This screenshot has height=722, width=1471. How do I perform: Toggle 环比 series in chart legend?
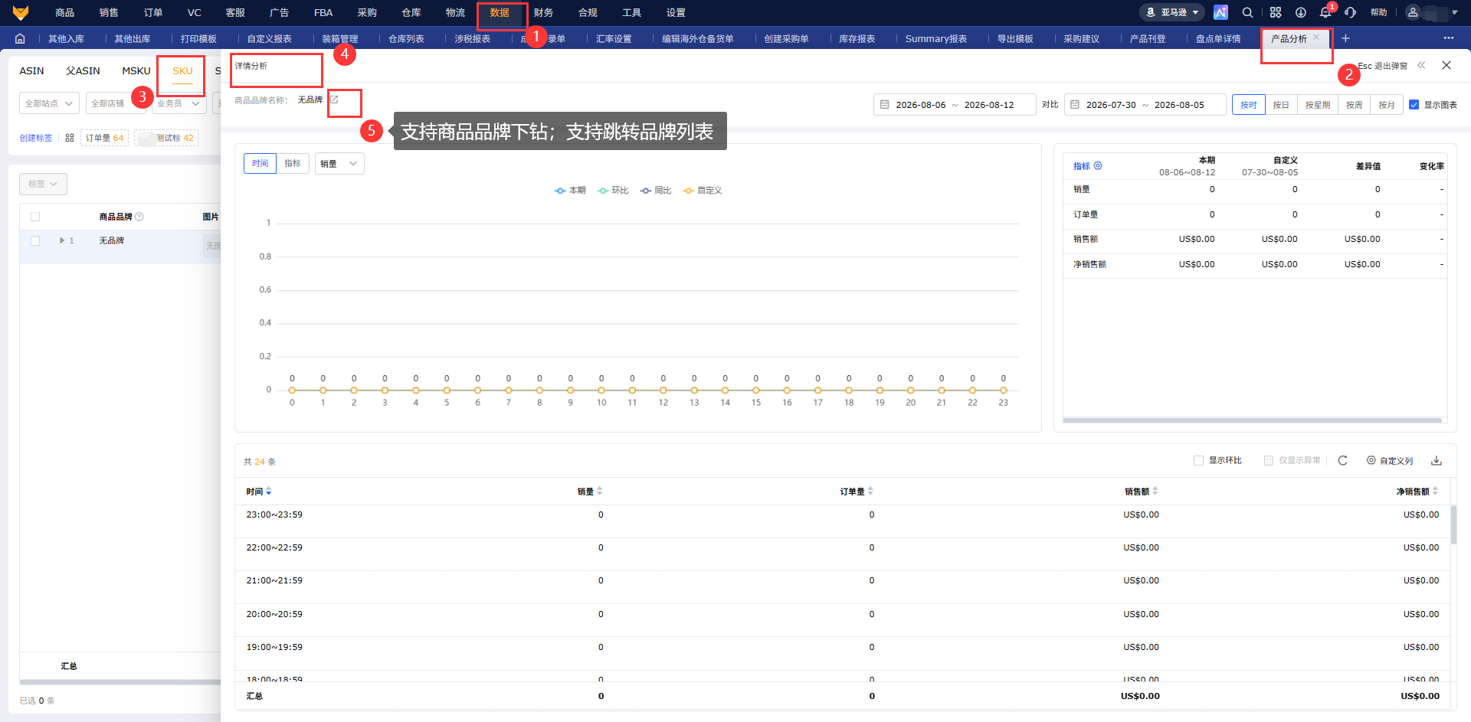(613, 190)
